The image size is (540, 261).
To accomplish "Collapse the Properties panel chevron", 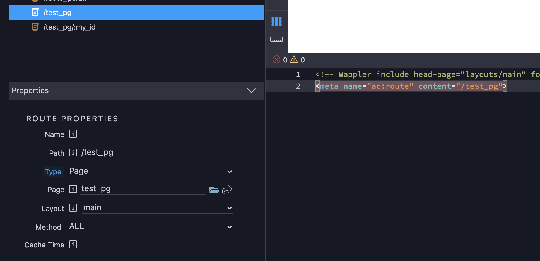I will (251, 91).
